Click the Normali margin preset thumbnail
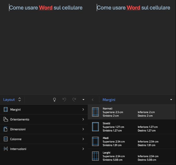This screenshot has width=176, height=165. [x=96, y=112]
